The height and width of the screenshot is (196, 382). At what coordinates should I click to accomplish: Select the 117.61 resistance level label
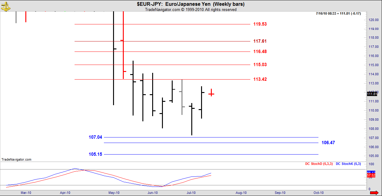[x=260, y=41]
